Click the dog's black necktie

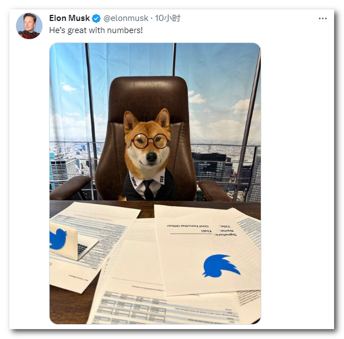coord(148,190)
